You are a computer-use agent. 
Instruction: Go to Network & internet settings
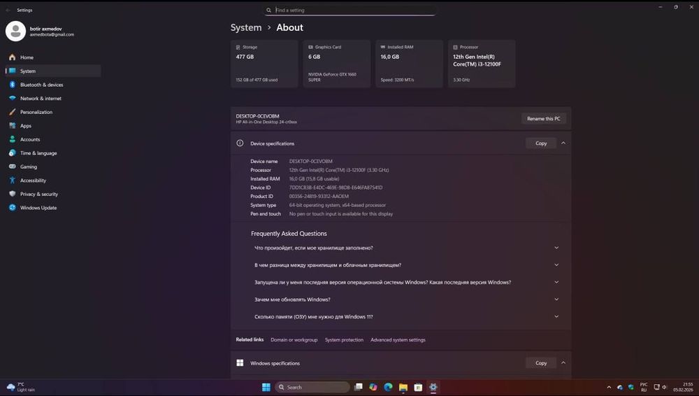(x=53, y=98)
